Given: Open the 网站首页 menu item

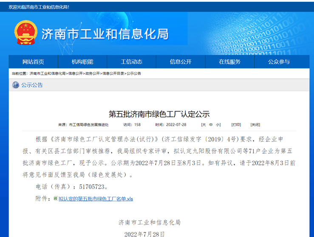Looking at the screenshot, I should [33, 62].
